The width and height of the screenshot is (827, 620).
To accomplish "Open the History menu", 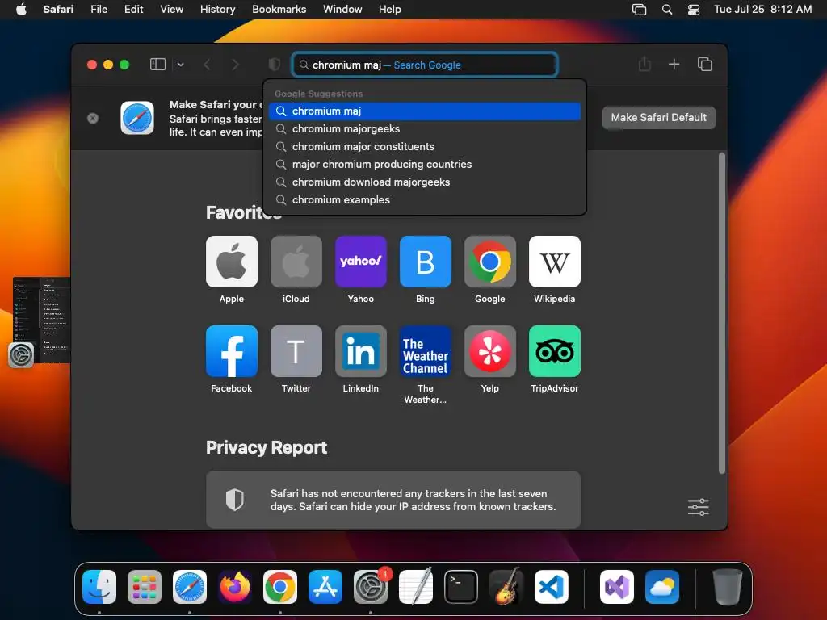I will [217, 10].
